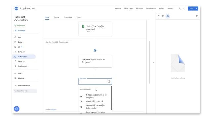Click the editor panel vertical scrollbar

[x=149, y=62]
